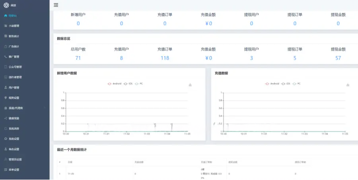
Task: Click the pin icon for 规则设置
Action: [6, 98]
